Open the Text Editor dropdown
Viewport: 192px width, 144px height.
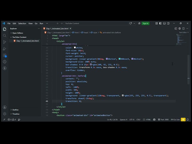point(184,32)
